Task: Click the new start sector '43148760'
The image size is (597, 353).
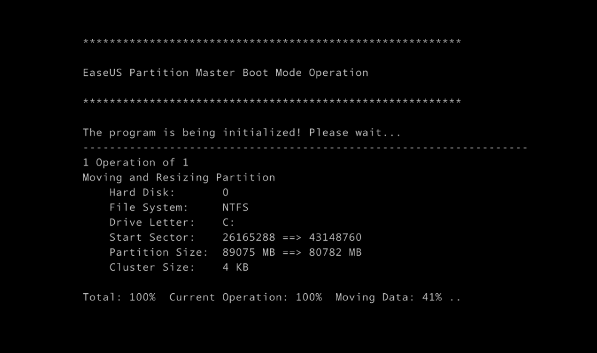Action: [x=335, y=237]
